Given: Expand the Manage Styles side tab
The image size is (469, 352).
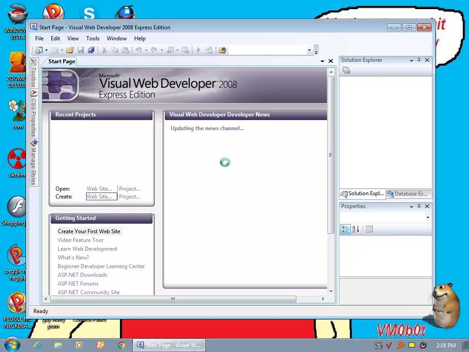Looking at the screenshot, I should click(x=34, y=162).
